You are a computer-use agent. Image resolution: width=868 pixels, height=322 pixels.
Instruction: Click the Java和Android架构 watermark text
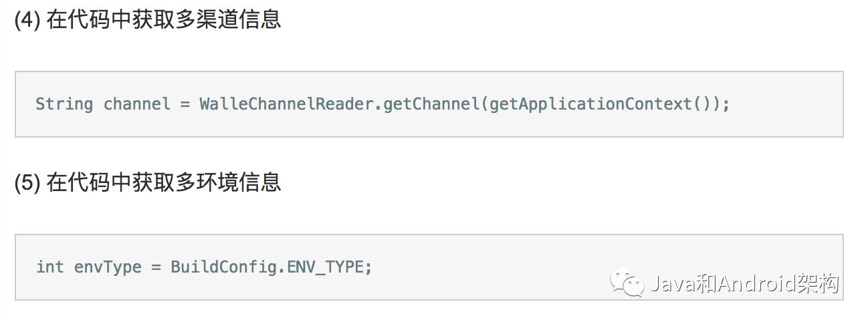743,283
